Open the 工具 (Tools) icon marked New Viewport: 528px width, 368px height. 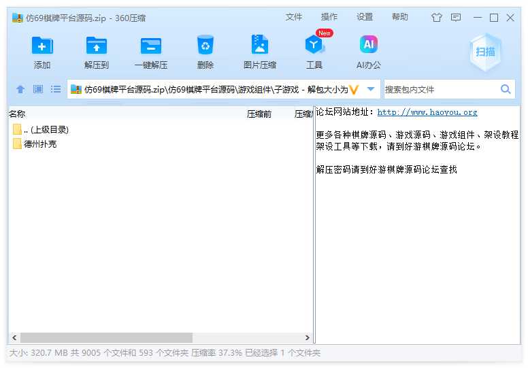[314, 45]
